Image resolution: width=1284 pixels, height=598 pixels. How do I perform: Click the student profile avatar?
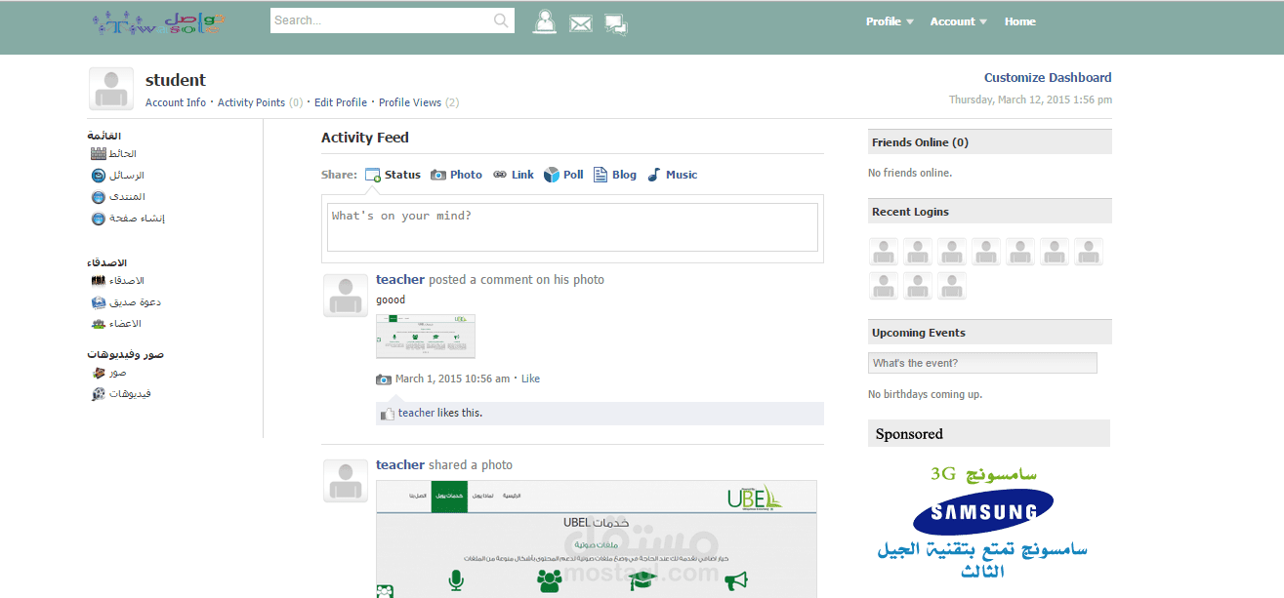tap(111, 89)
